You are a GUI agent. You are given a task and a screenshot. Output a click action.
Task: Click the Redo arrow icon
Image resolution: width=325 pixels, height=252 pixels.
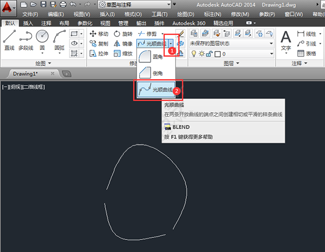pos(87,4)
